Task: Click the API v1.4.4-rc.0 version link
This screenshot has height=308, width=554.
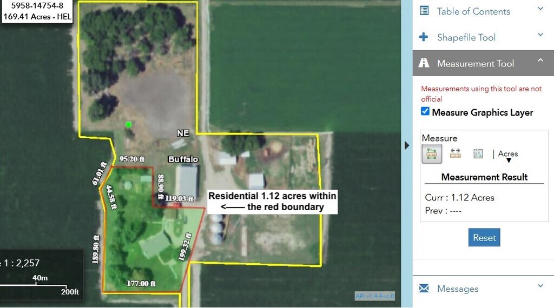Action: tap(374, 296)
